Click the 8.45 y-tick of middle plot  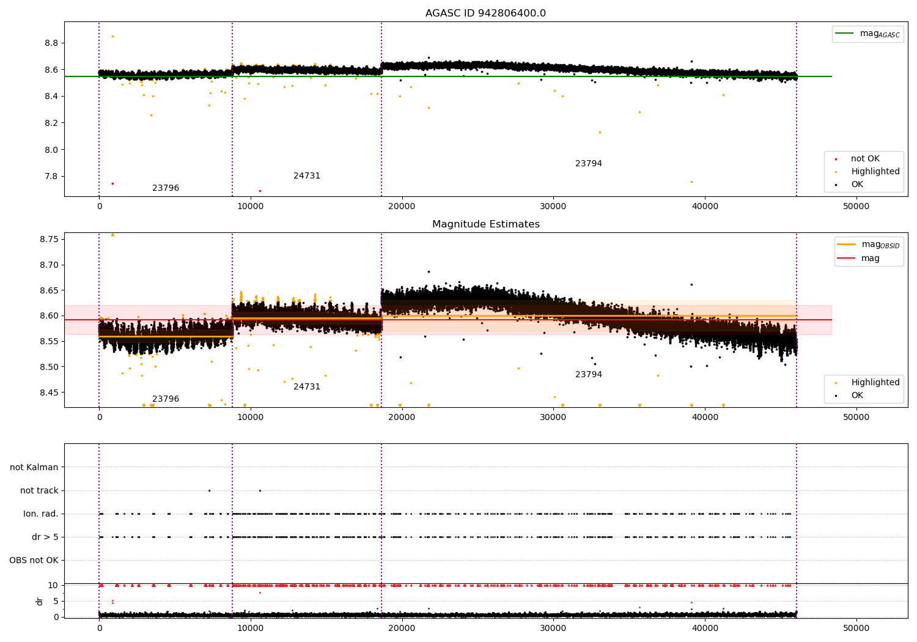pyautogui.click(x=49, y=393)
